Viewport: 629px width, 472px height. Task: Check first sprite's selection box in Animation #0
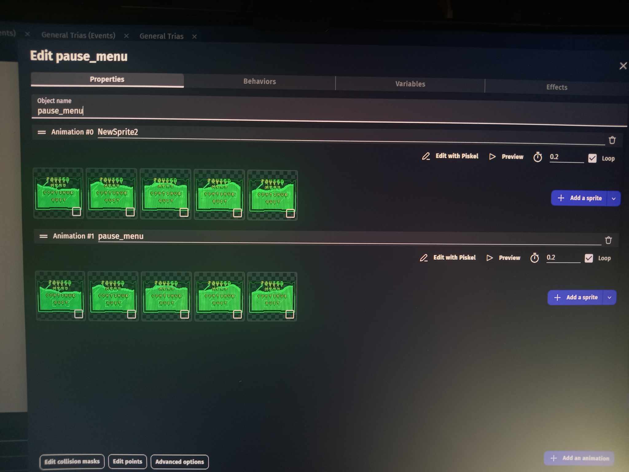tap(76, 212)
